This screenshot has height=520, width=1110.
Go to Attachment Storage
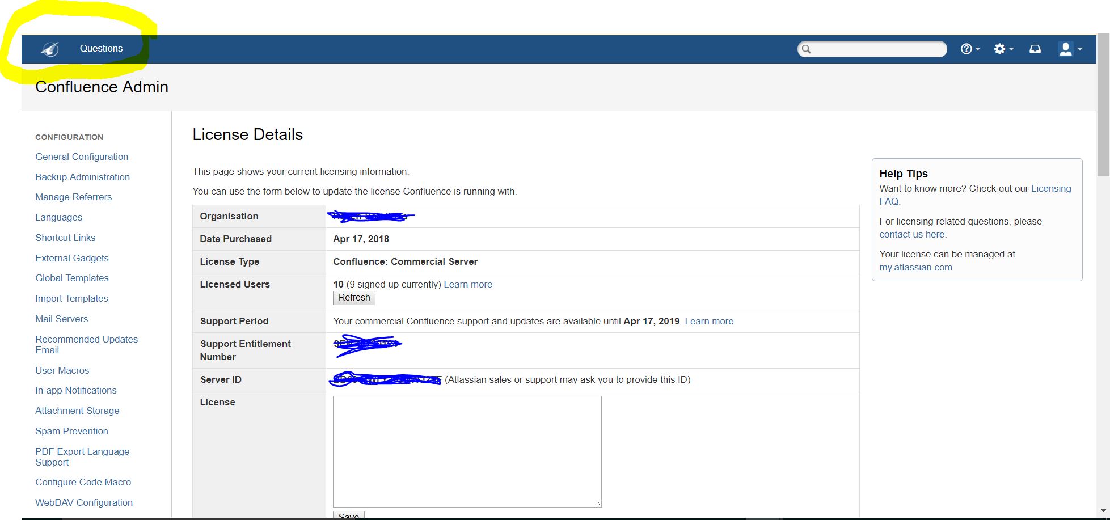(77, 411)
